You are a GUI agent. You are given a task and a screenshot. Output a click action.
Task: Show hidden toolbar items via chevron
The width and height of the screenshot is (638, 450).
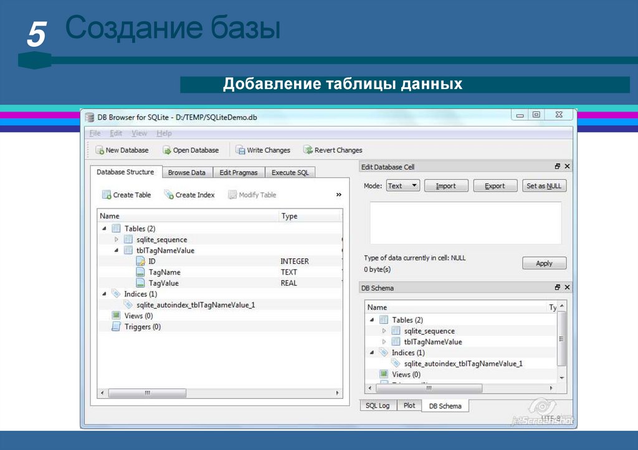click(338, 195)
